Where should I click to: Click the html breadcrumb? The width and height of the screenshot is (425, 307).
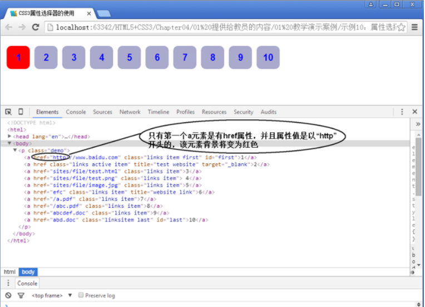[9, 272]
